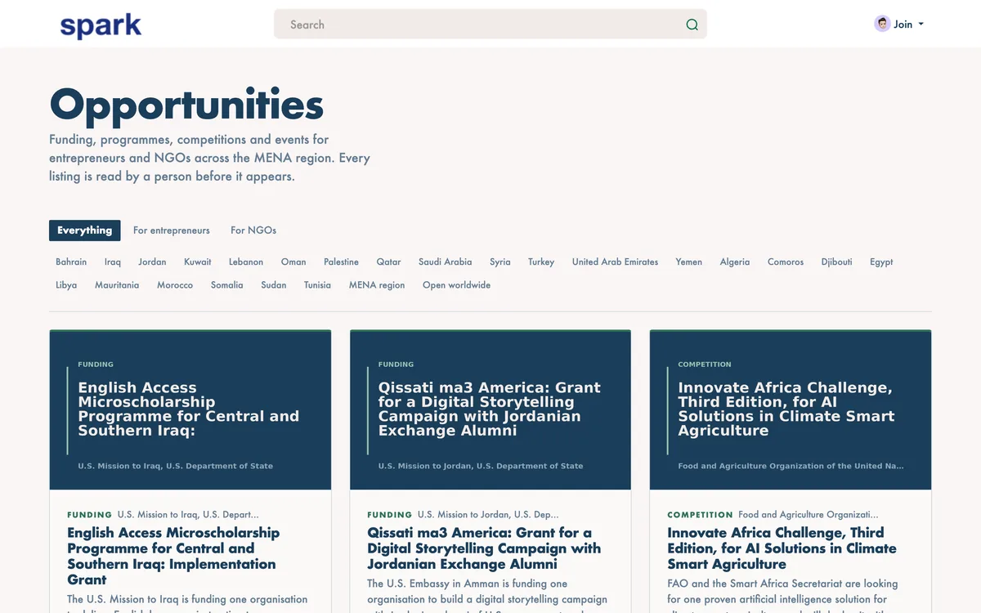Filter by Syria
This screenshot has width=981, height=613.
point(500,262)
